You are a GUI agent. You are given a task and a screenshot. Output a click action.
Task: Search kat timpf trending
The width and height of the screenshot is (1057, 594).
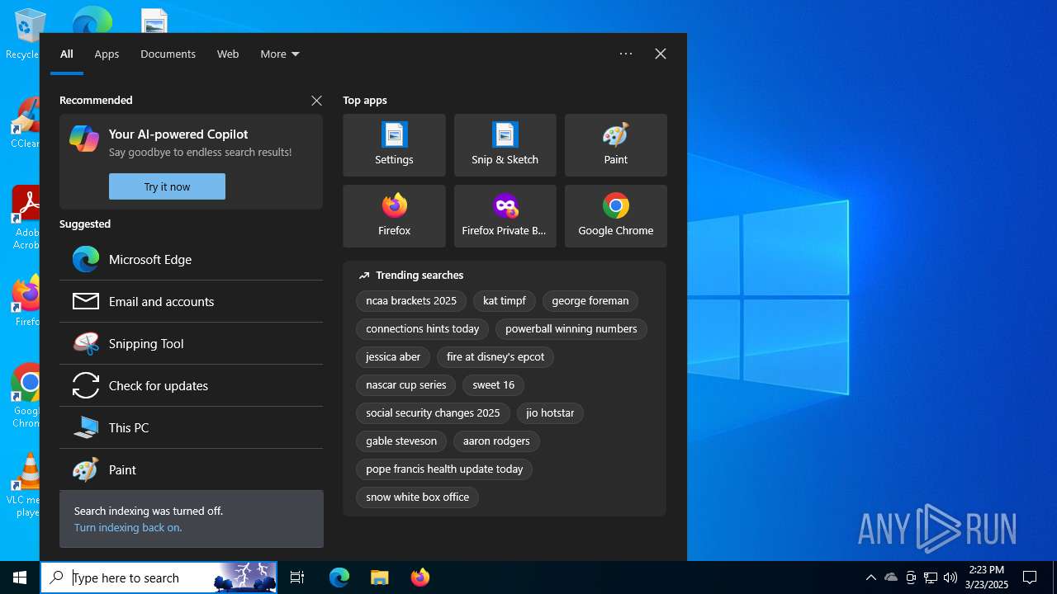(x=505, y=301)
